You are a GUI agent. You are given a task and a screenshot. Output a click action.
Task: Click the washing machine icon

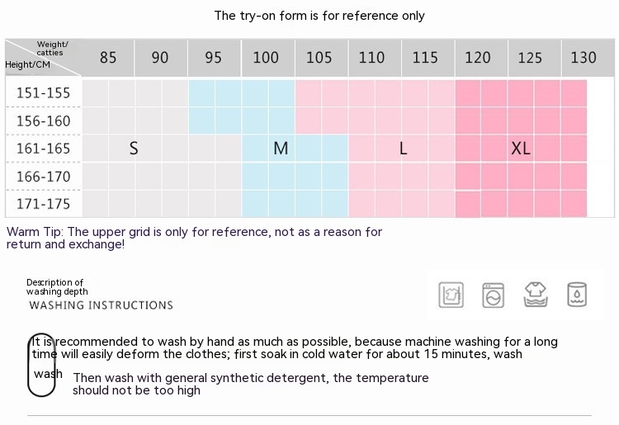point(494,295)
